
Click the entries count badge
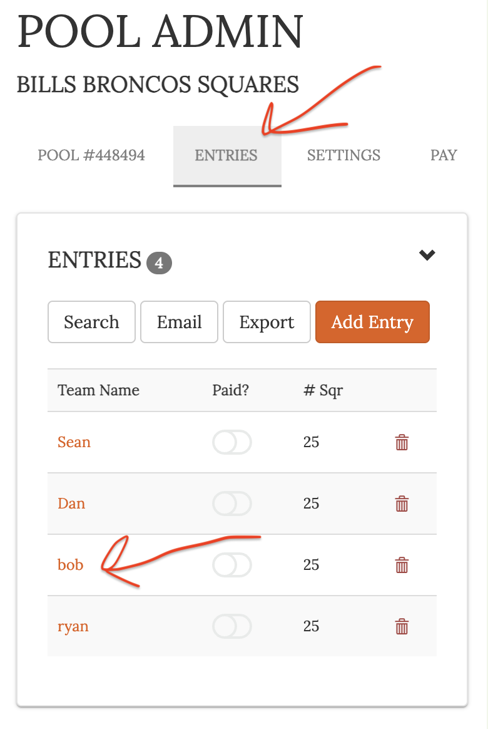tap(159, 264)
